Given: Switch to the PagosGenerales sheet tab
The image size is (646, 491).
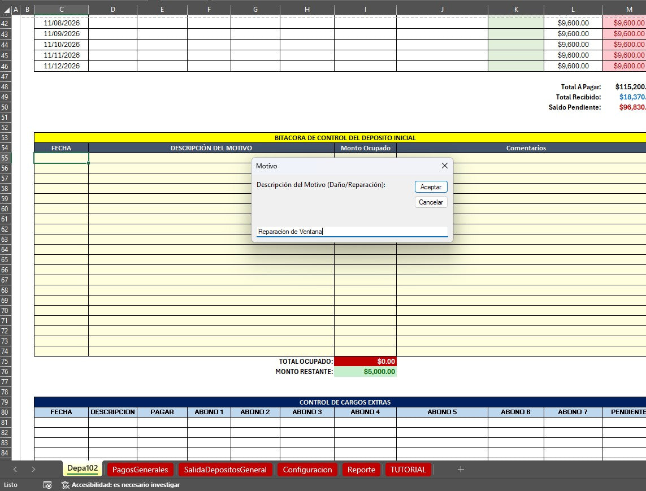Looking at the screenshot, I should click(140, 469).
